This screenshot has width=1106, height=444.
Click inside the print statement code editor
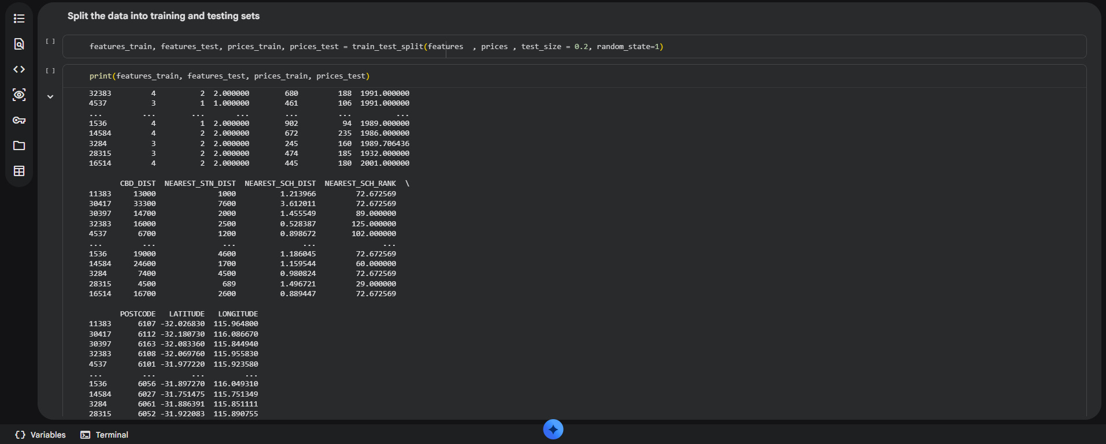pos(578,76)
